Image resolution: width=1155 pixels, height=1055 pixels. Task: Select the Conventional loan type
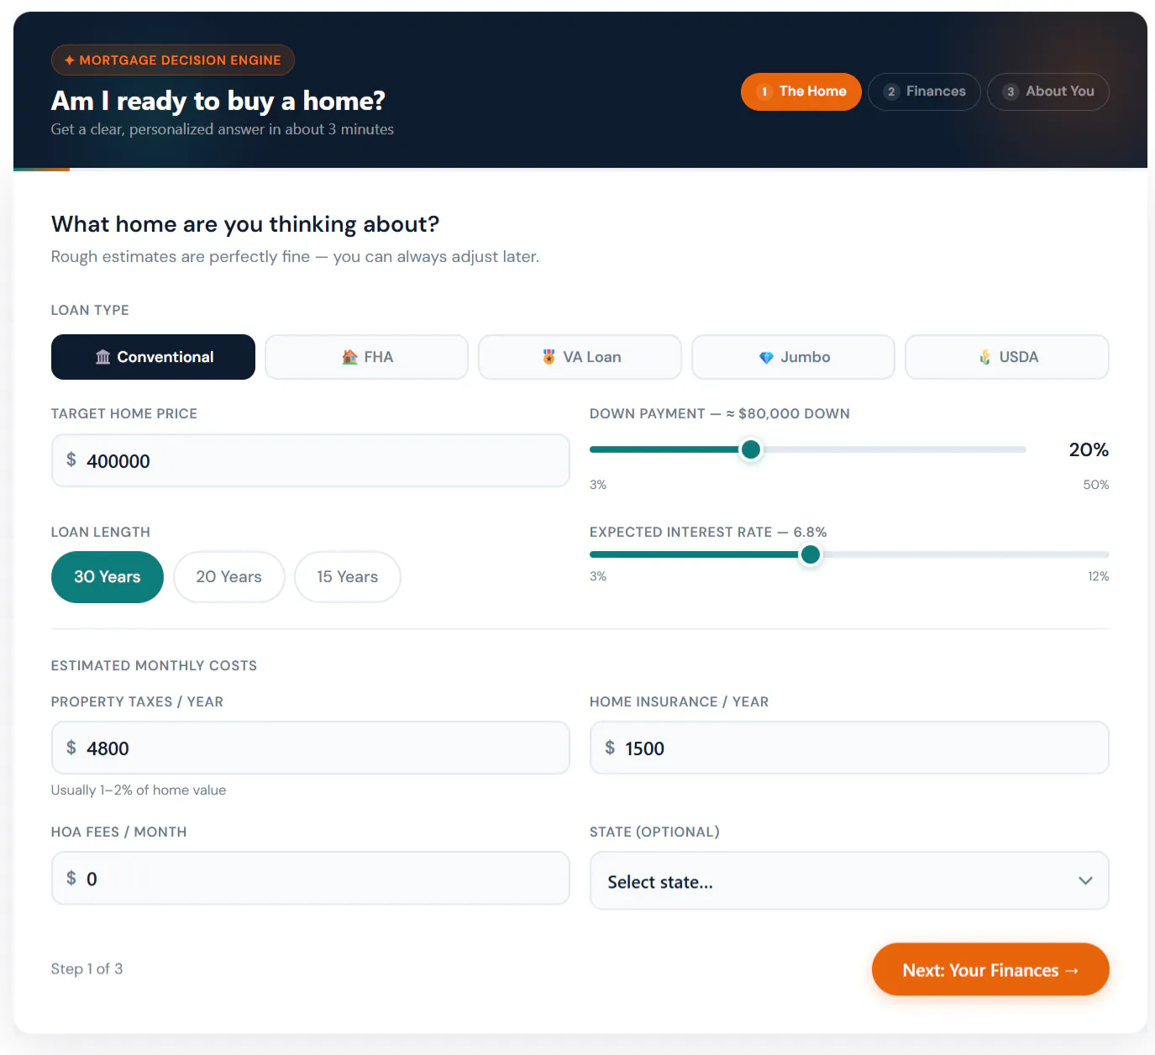pyautogui.click(x=153, y=357)
